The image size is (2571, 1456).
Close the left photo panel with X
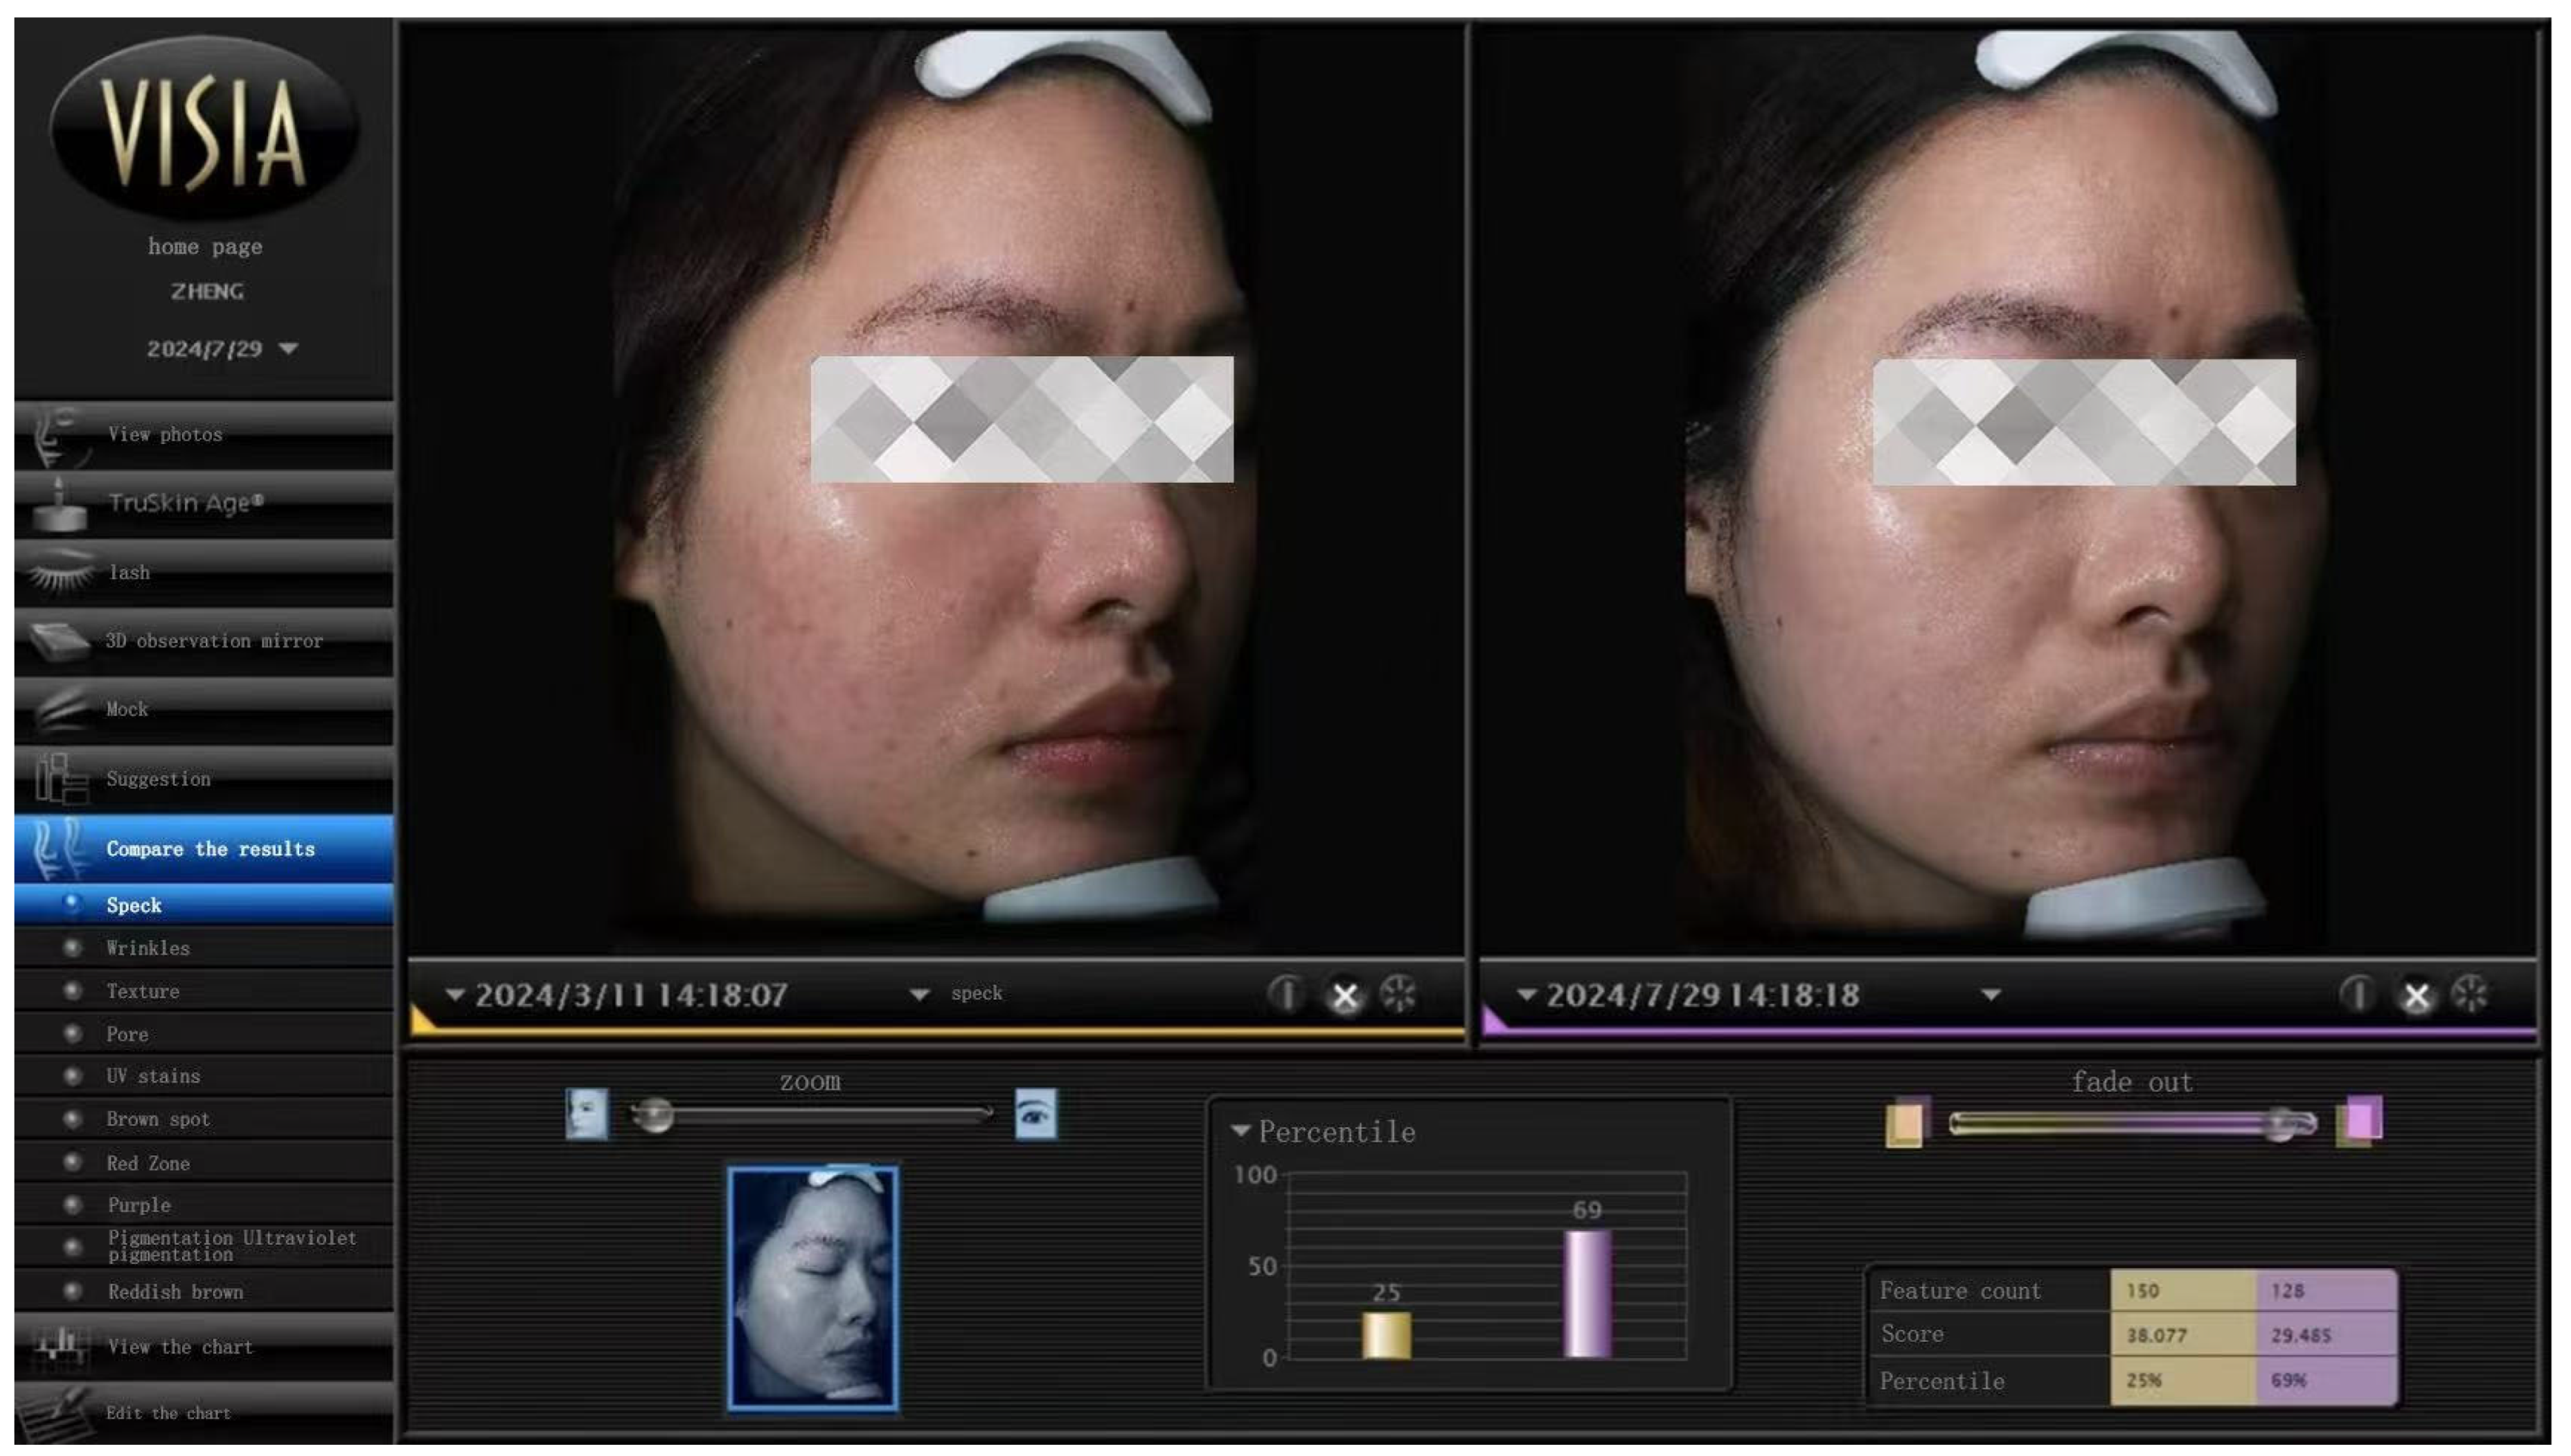pos(1346,996)
